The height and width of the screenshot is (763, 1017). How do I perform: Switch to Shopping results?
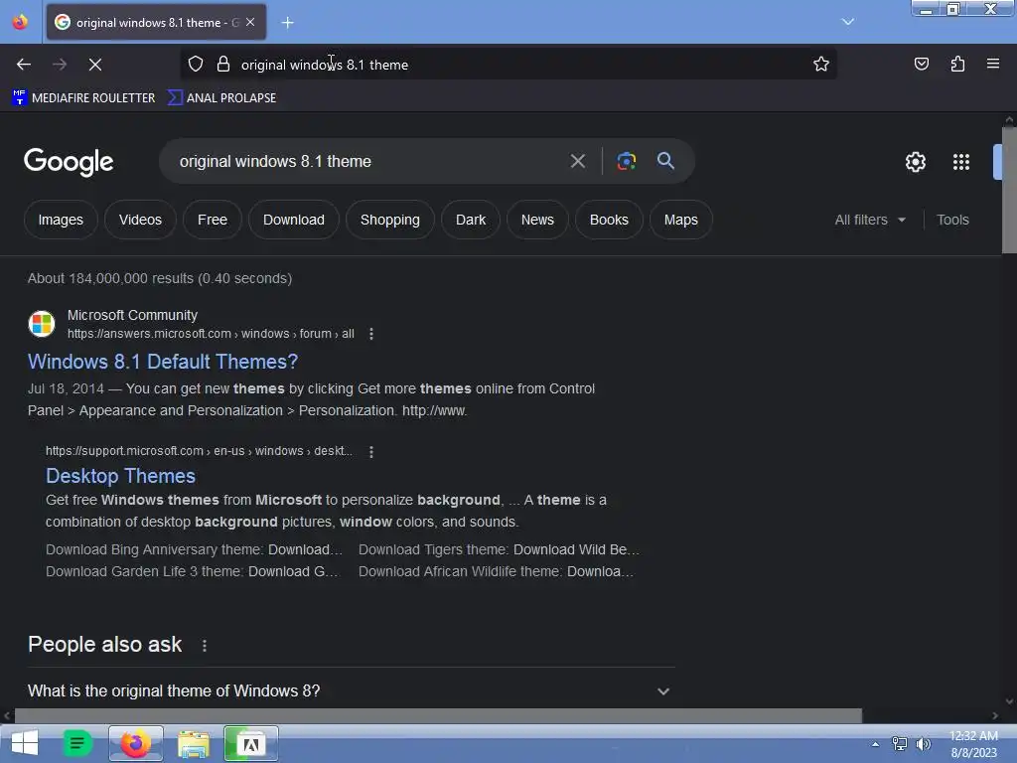click(389, 220)
